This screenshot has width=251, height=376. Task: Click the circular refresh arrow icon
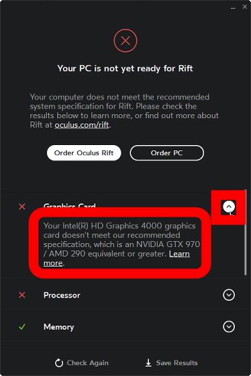(59, 363)
